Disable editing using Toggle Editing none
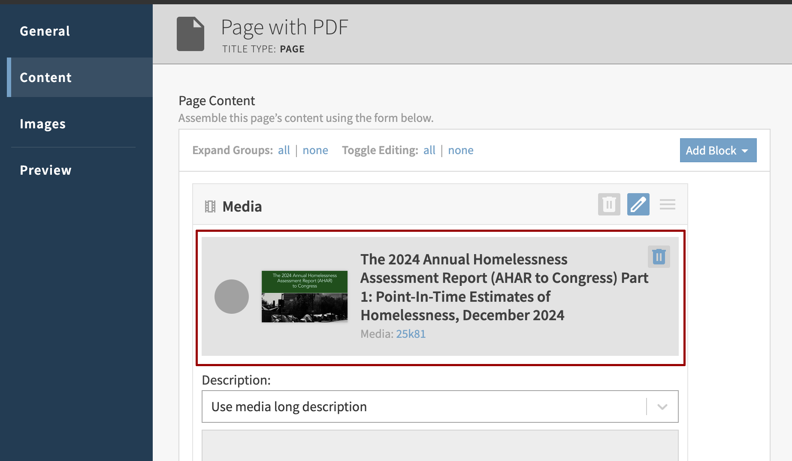Viewport: 792px width, 461px height. click(460, 150)
